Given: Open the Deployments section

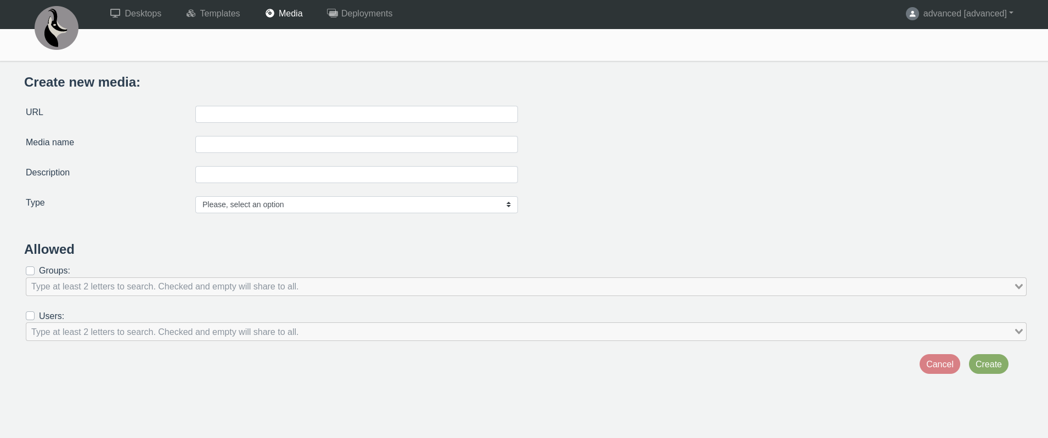Looking at the screenshot, I should pos(367,14).
